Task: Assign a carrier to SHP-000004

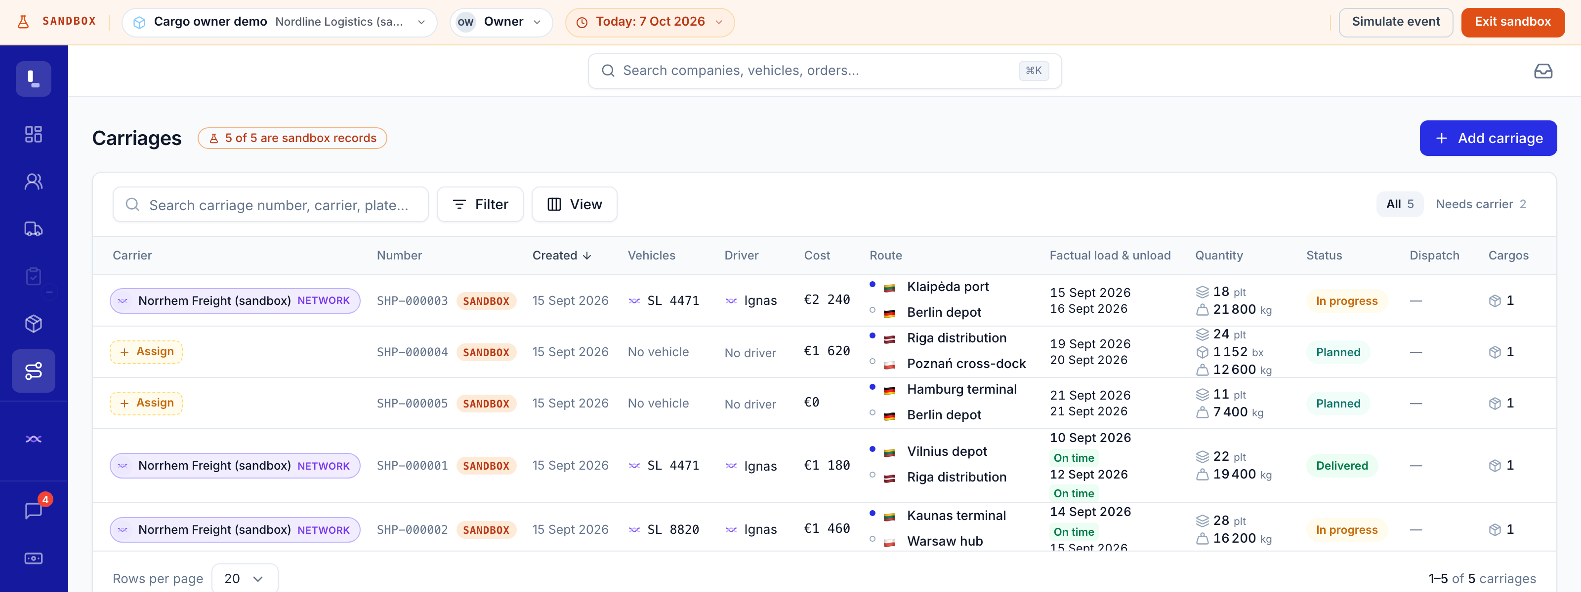Action: (146, 352)
